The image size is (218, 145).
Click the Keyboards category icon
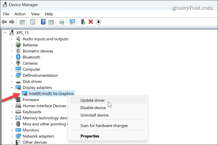18,112
